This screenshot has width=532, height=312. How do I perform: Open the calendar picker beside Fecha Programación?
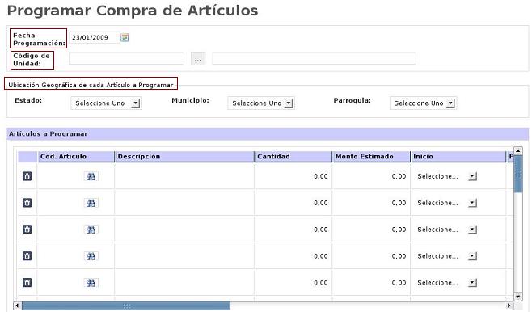tap(125, 37)
